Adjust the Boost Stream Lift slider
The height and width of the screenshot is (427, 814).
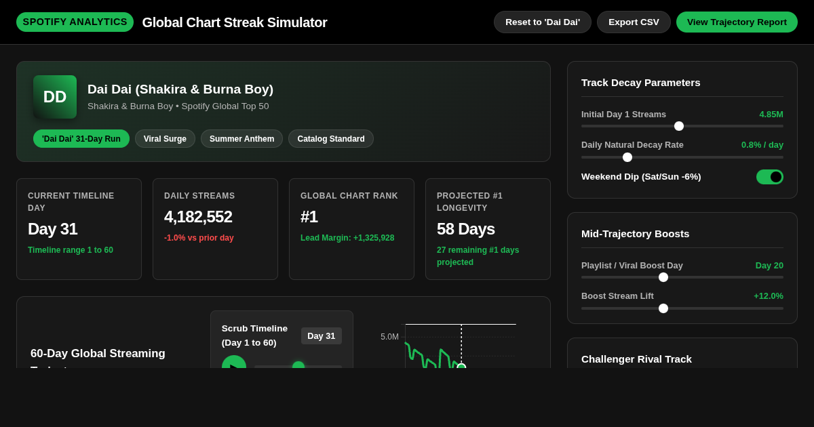click(x=682, y=308)
